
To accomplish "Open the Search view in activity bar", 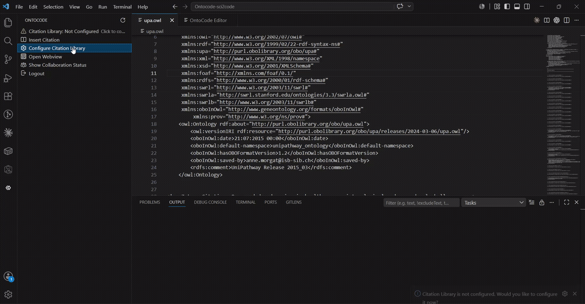I will [8, 41].
